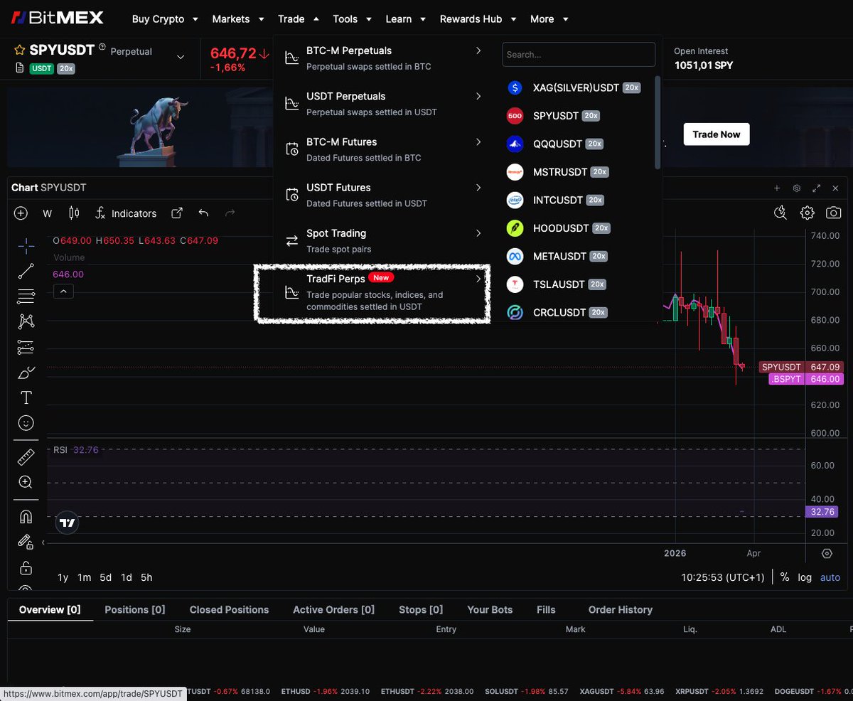This screenshot has height=701, width=853.
Task: Undo the last chart action
Action: tap(204, 213)
